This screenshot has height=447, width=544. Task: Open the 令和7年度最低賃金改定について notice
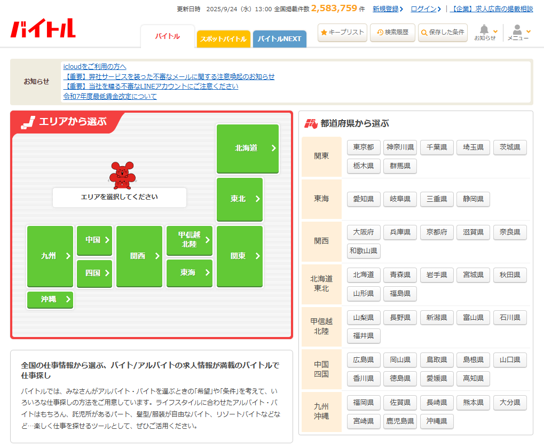tap(110, 97)
